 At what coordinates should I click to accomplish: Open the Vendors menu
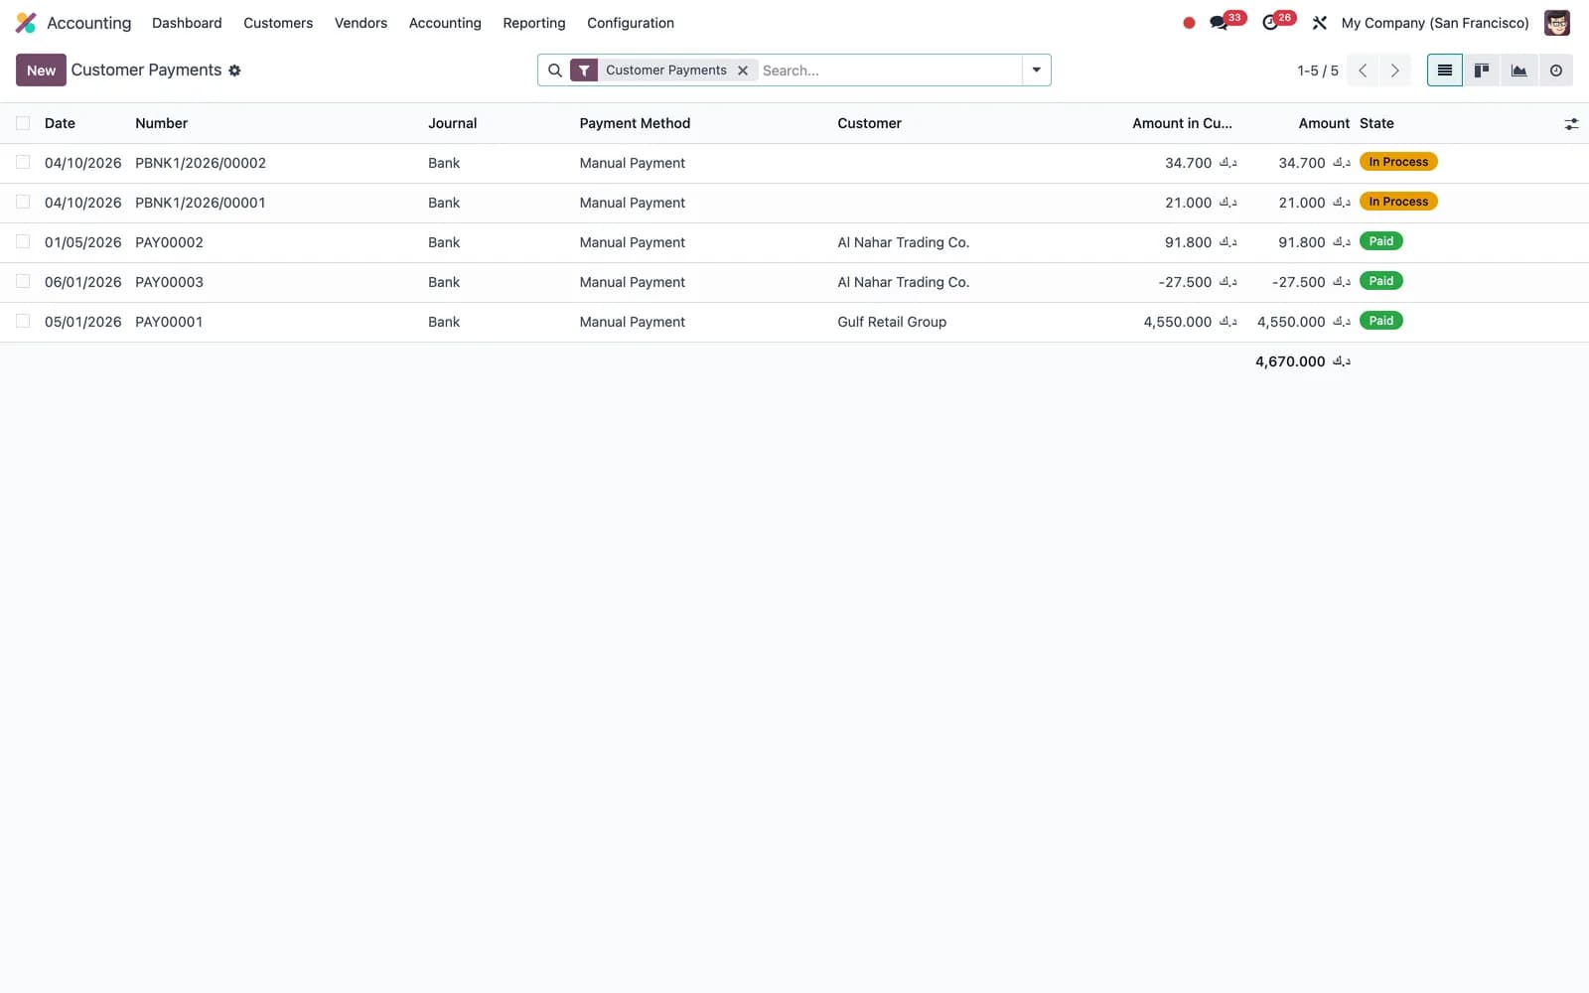click(361, 23)
